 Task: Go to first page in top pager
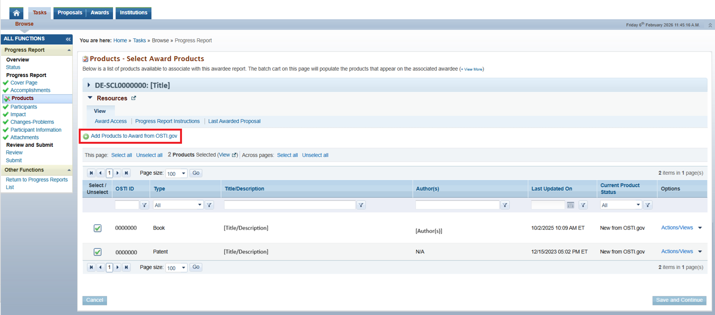click(91, 173)
